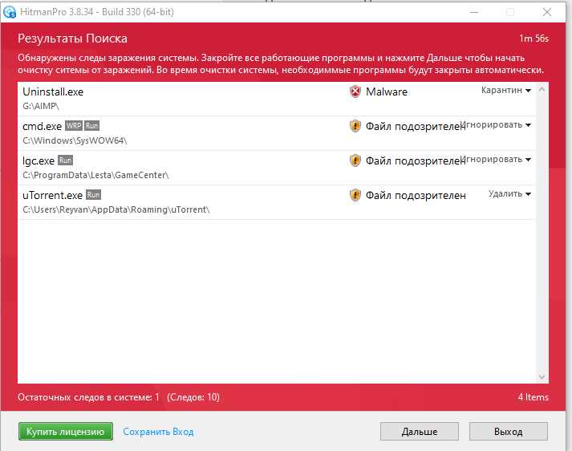Click the path C:\ProgramData\Lesta\GameCenter\

coord(95,175)
